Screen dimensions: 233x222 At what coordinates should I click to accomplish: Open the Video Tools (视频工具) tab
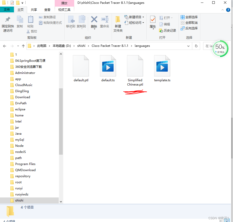tap(64, 10)
